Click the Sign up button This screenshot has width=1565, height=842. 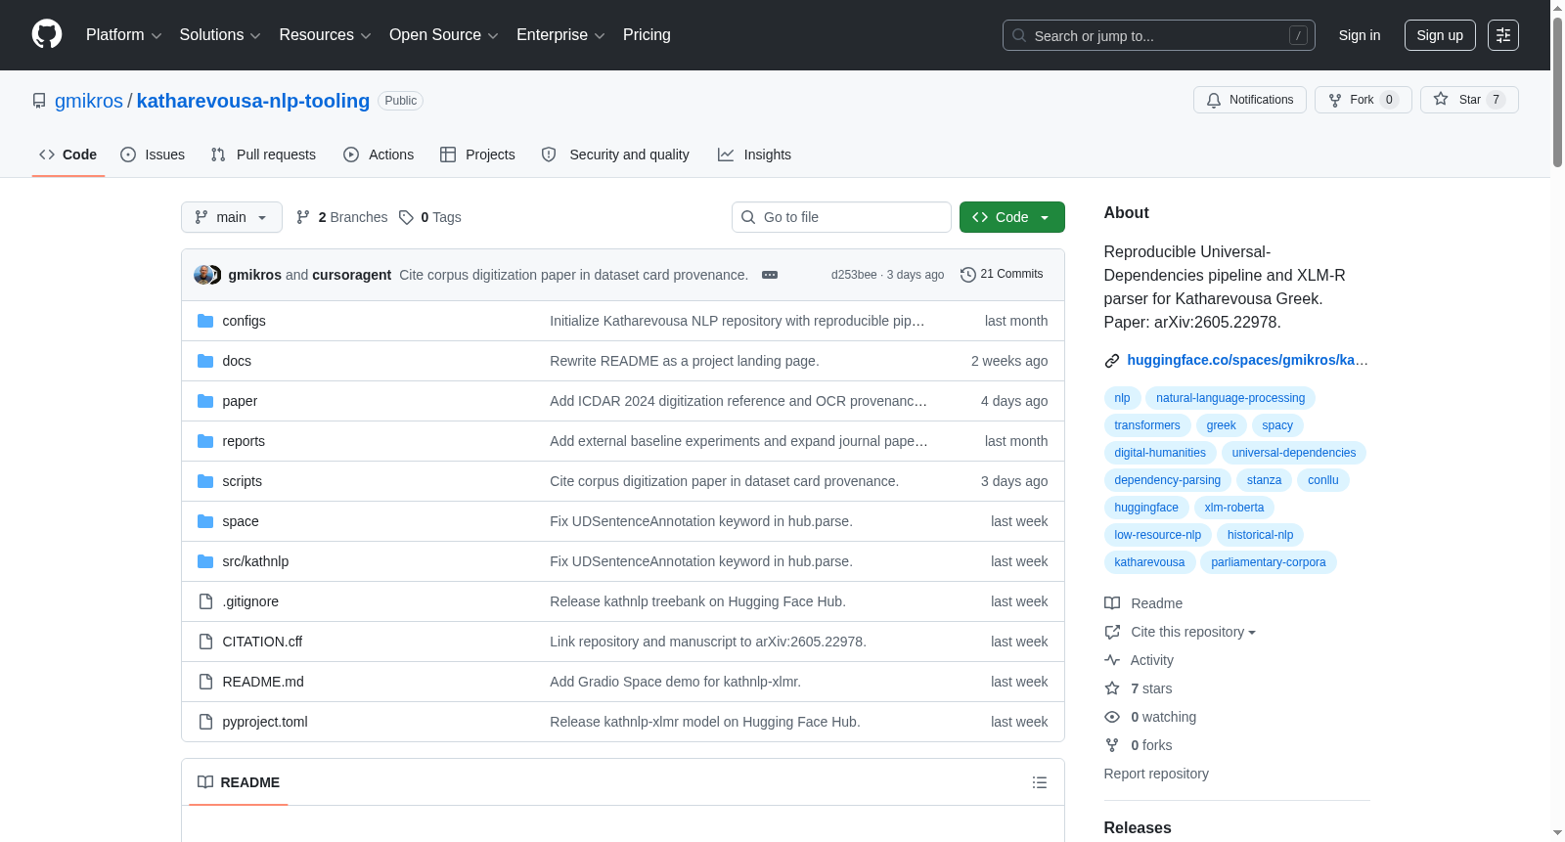(x=1440, y=35)
